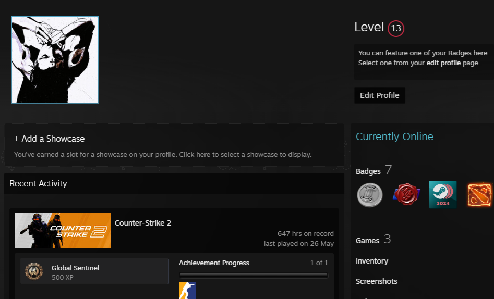Viewport: 494px width, 299px height.
Task: Click the badge count number 7
Action: click(x=389, y=170)
